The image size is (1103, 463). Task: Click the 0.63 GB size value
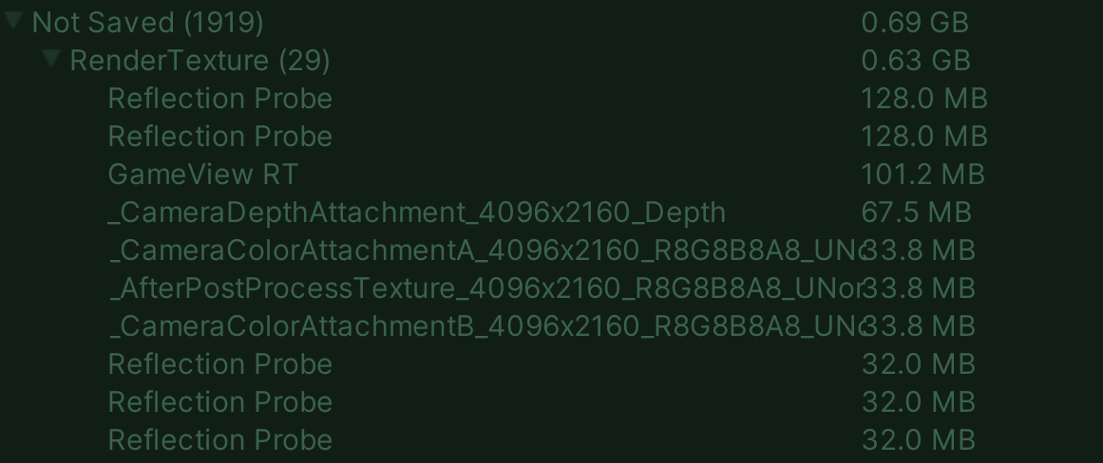pyautogui.click(x=916, y=61)
